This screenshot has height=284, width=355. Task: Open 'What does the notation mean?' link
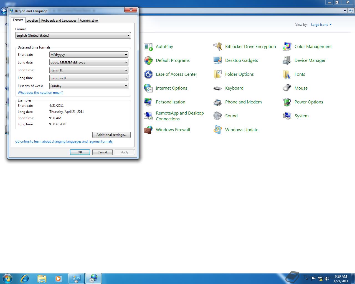40,93
